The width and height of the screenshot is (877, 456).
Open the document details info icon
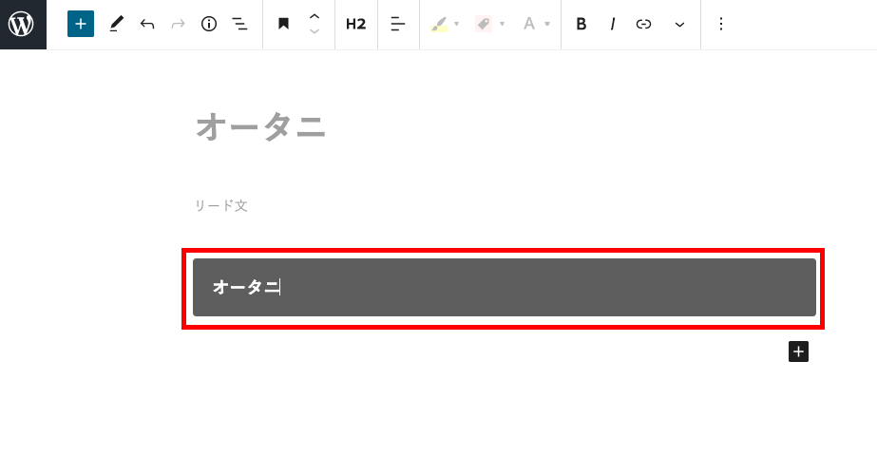209,24
